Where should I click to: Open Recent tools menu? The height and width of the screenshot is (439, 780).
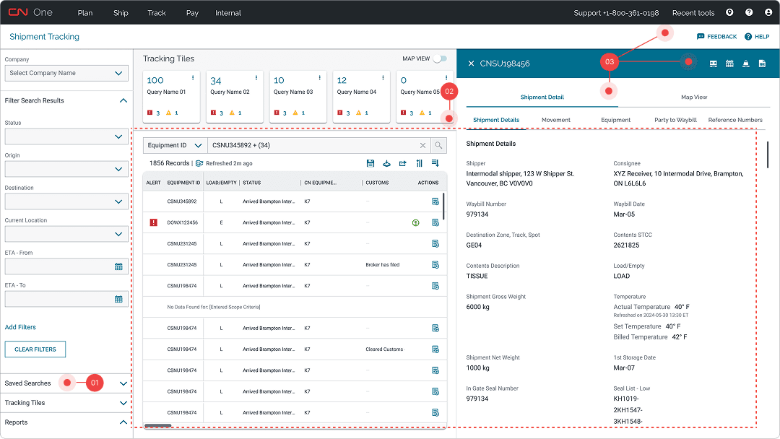[693, 13]
